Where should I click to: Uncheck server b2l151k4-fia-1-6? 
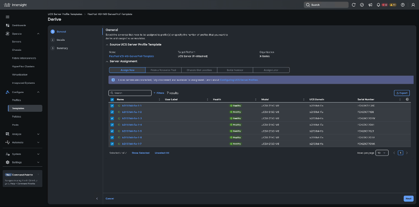[112, 137]
